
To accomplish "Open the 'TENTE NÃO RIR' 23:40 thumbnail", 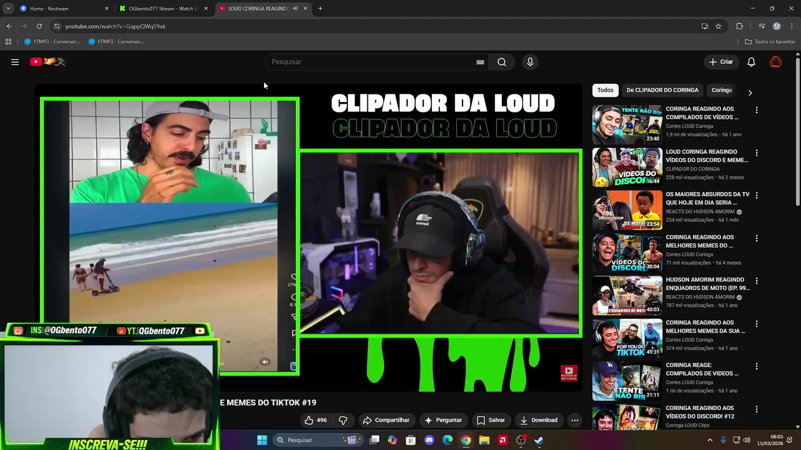I will (627, 124).
